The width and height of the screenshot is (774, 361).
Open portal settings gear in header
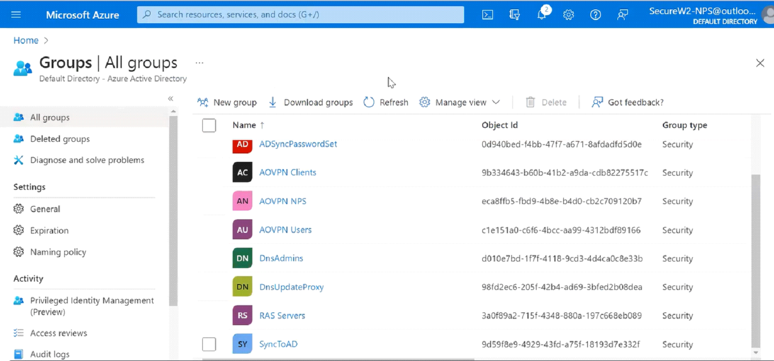568,15
